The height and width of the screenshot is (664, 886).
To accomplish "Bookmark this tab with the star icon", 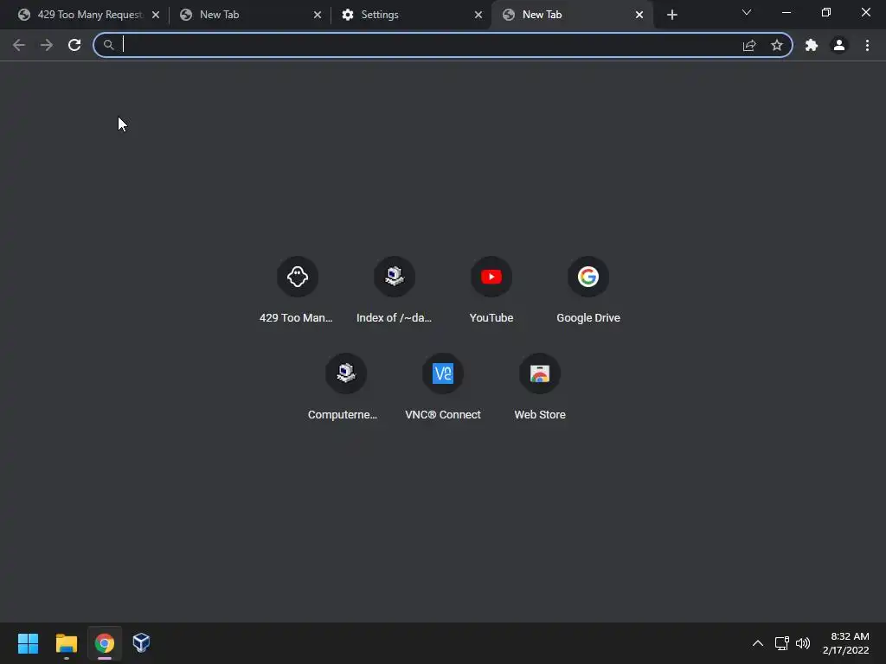I will pos(777,45).
